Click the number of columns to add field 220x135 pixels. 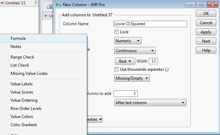click(x=125, y=94)
